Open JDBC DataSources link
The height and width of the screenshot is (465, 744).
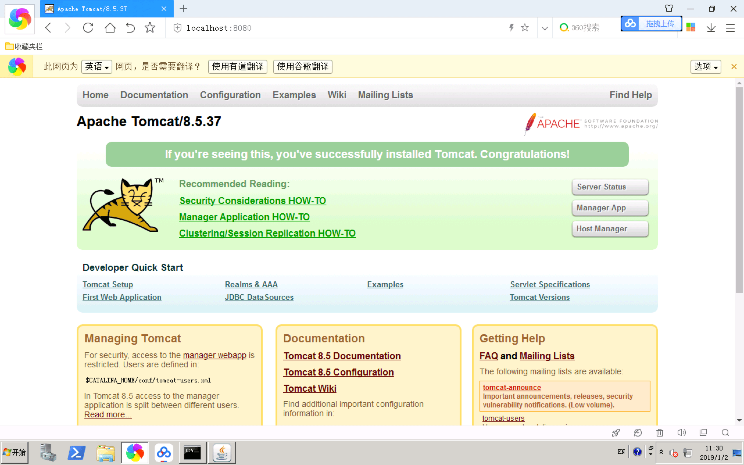259,297
